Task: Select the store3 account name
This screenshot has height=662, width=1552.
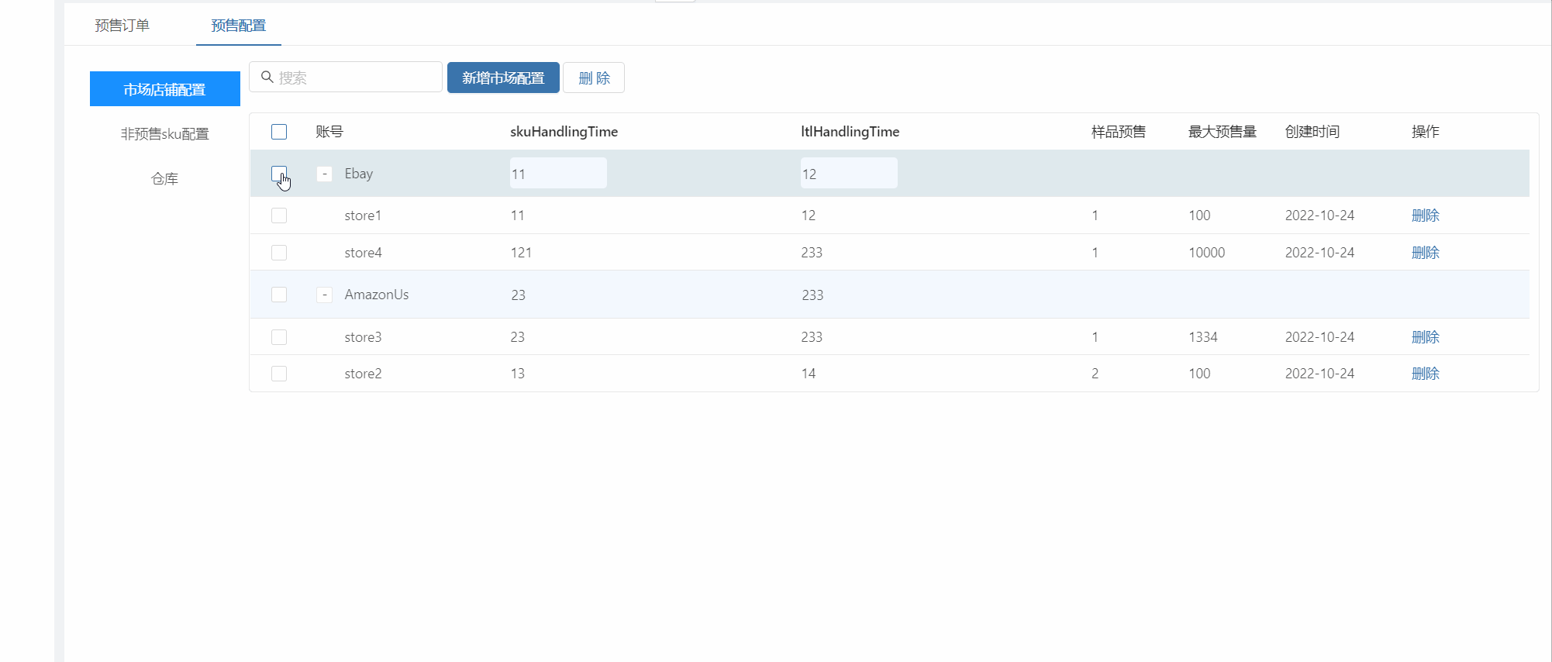Action: 363,337
